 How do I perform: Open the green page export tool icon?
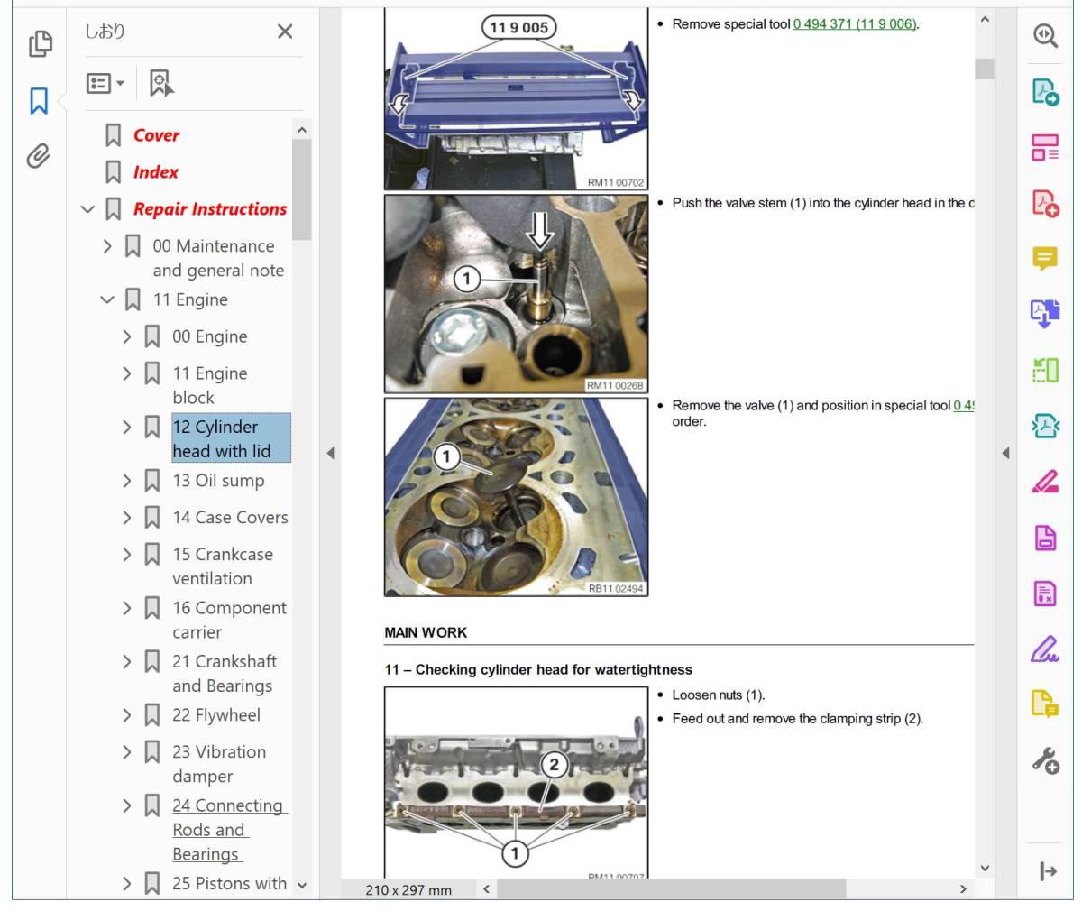pyautogui.click(x=1045, y=370)
